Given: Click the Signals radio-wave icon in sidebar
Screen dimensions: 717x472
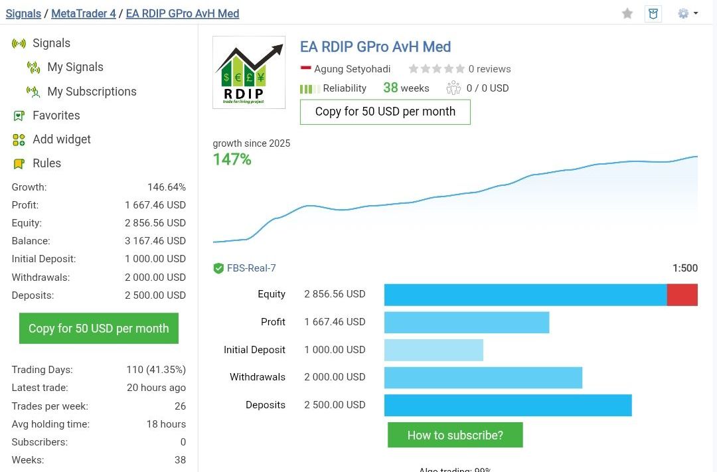Looking at the screenshot, I should [19, 44].
